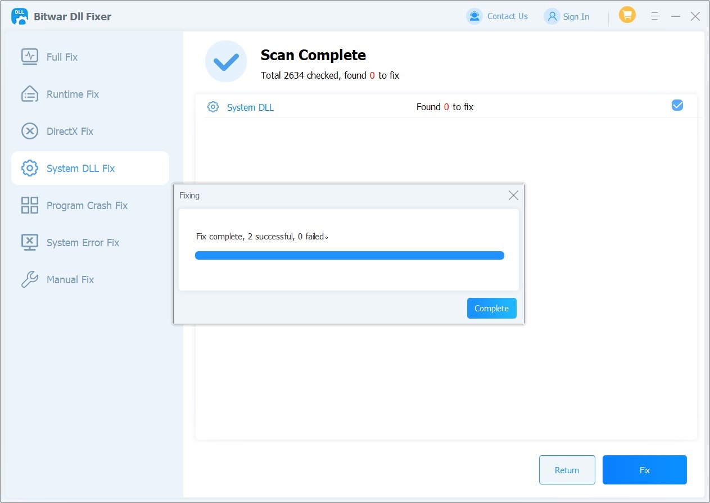This screenshot has width=710, height=503.
Task: Minimize the Bitwar Dll Fixer window
Action: [x=676, y=16]
